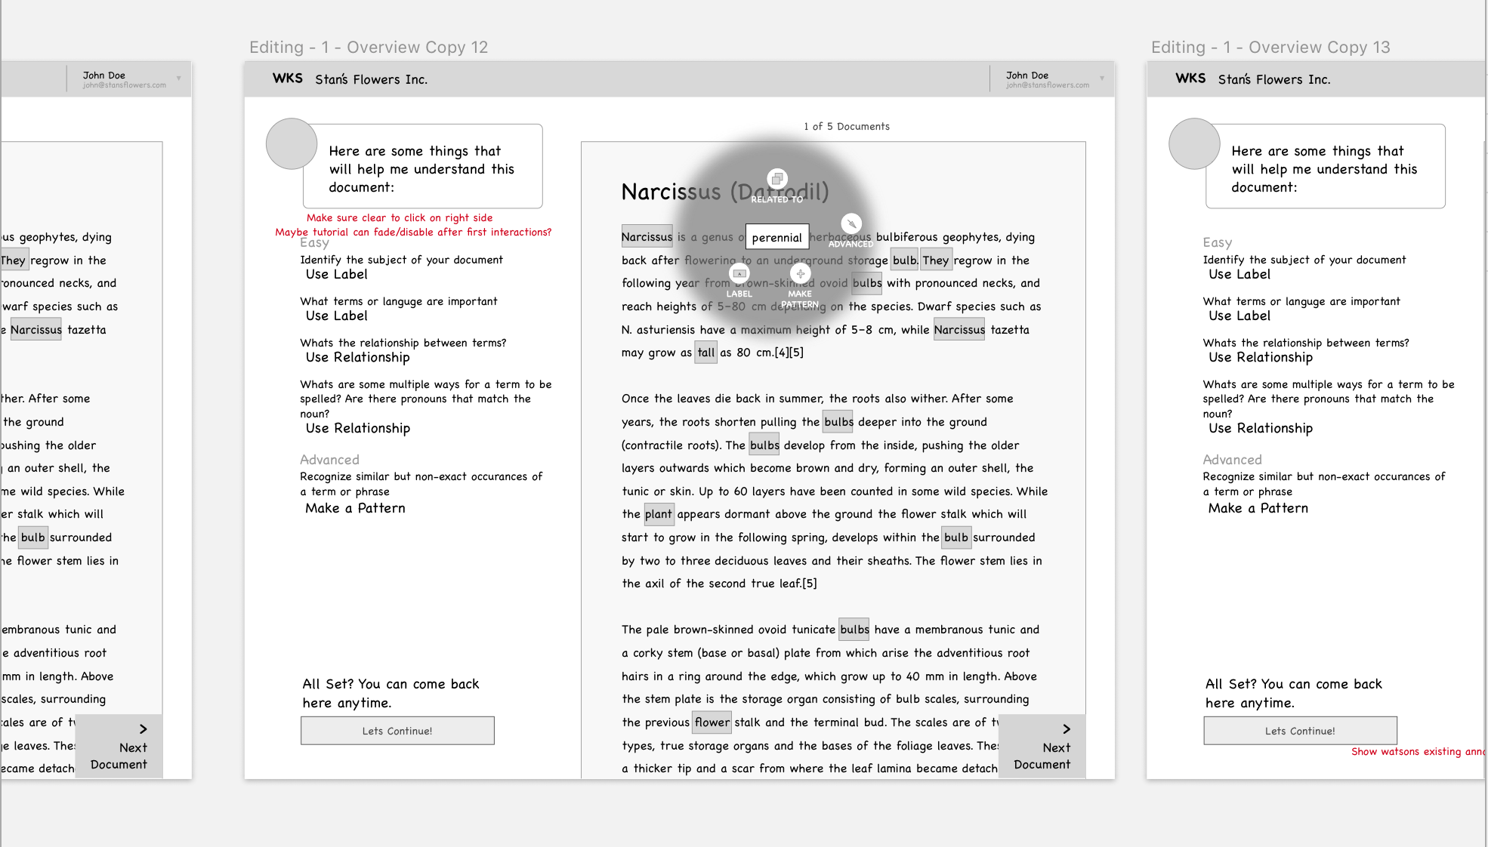Click Next Document in Overview Copy 12
This screenshot has width=1488, height=847.
tap(1042, 747)
